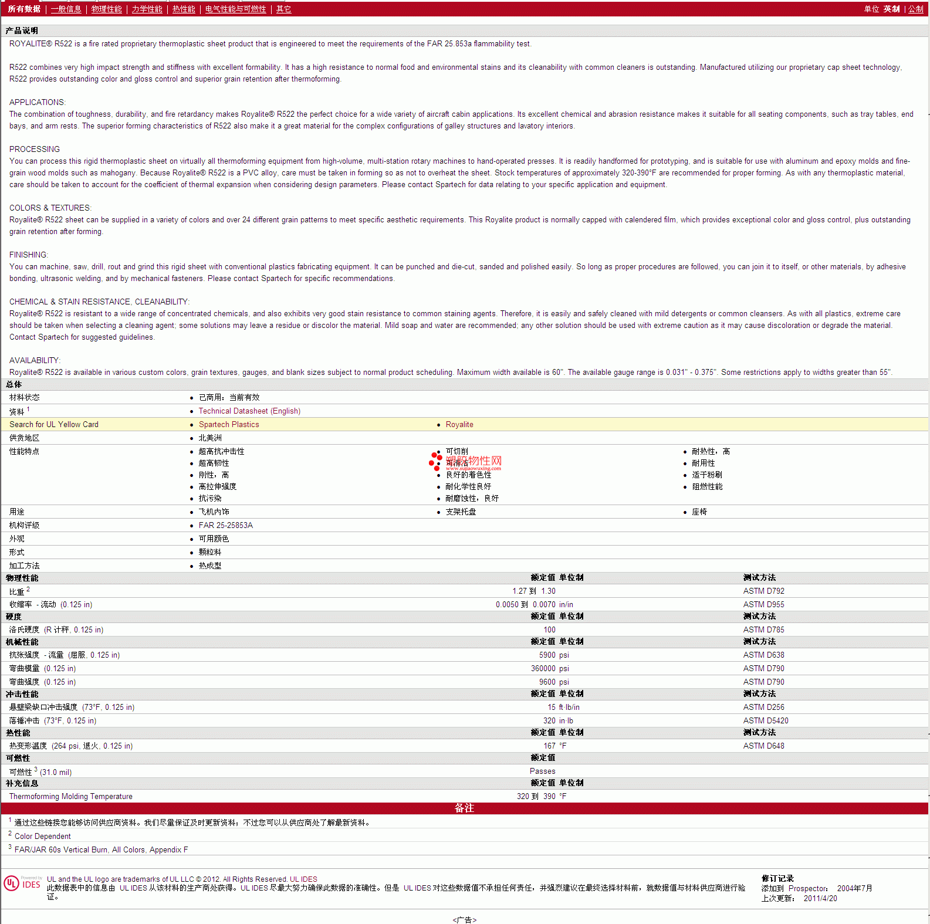Go to the 力学性能 tab
This screenshot has width=930, height=924.
point(147,9)
